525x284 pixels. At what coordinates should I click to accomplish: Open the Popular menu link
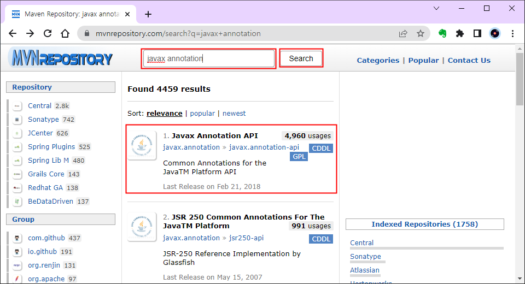click(x=423, y=61)
